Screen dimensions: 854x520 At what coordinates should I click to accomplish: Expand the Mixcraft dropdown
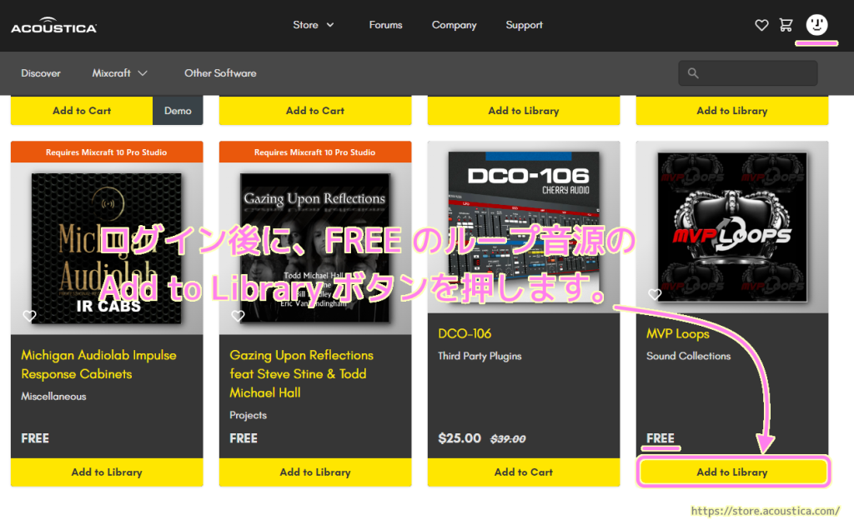(118, 72)
